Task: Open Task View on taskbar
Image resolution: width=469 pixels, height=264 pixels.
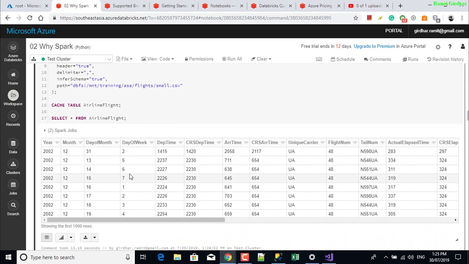Action: click(x=143, y=257)
